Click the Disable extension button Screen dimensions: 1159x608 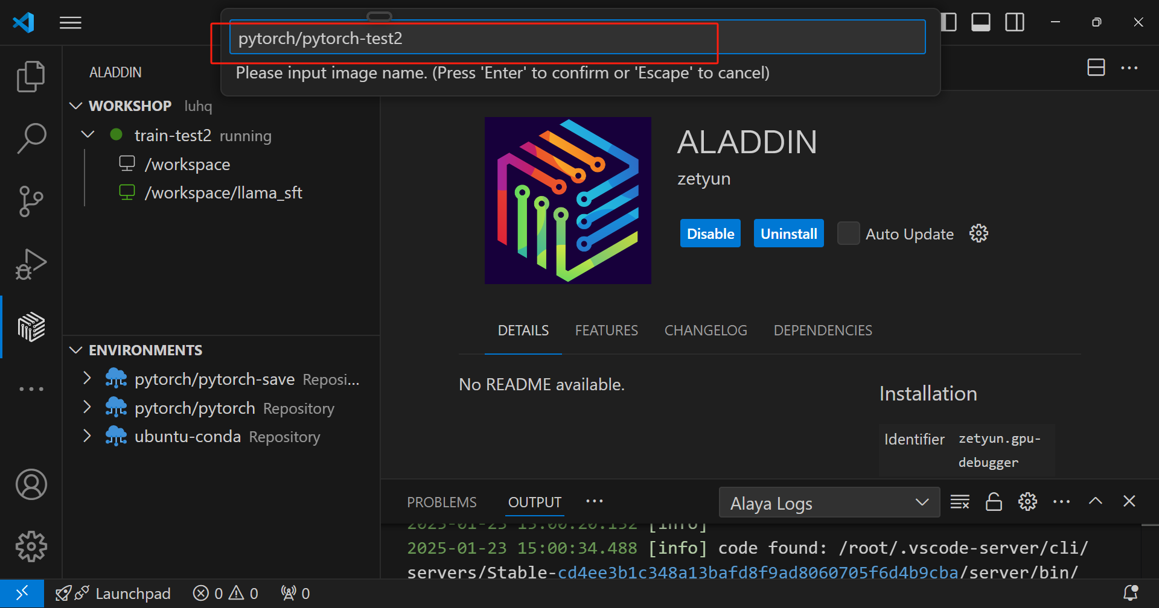[710, 233]
